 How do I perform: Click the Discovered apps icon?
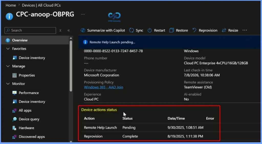point(15,137)
